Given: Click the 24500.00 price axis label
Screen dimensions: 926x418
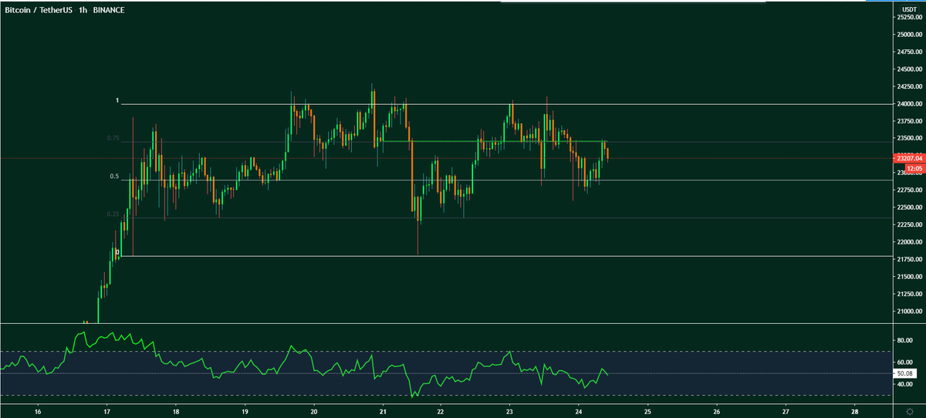Looking at the screenshot, I should coord(910,69).
